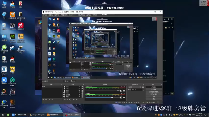Remove the selected scene with the minus icon
Screen dimensions: 209x117
click(46, 100)
